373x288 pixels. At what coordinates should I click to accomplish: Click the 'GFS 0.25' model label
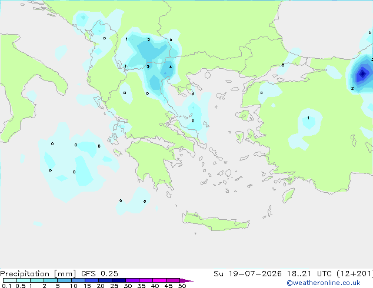coord(99,273)
